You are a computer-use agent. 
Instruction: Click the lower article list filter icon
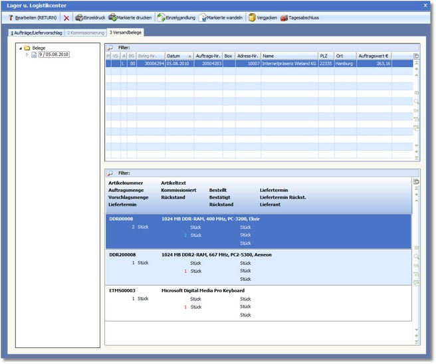110,173
